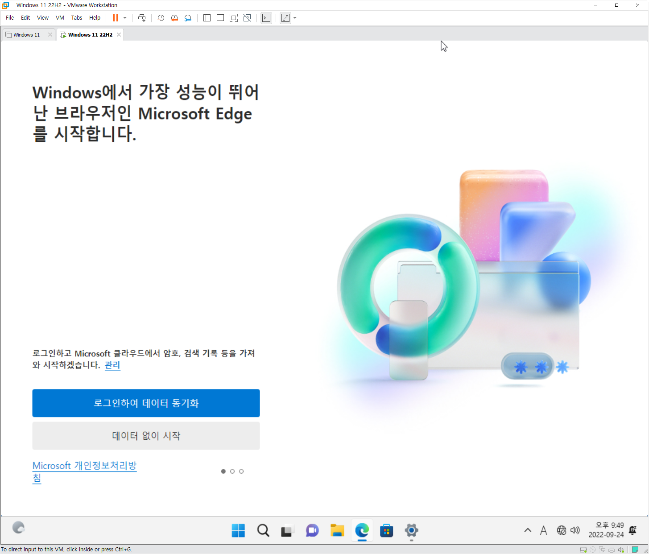The width and height of the screenshot is (649, 554).
Task: Open the snapshot manager
Action: tap(188, 18)
